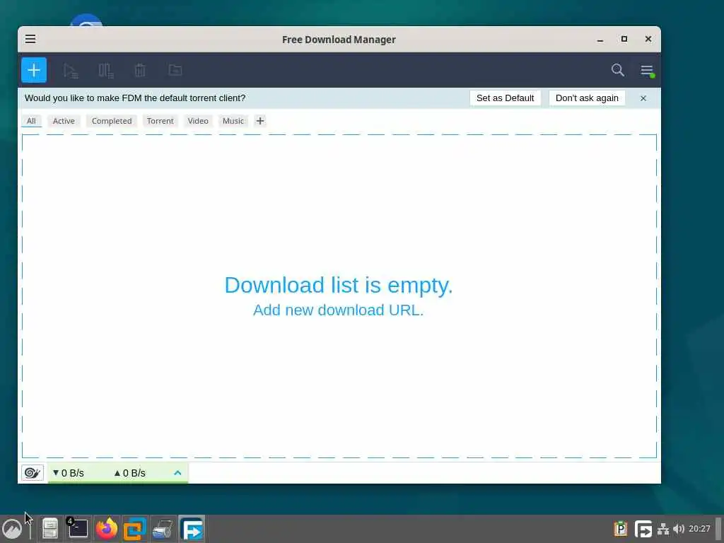Viewport: 724px width, 543px height.
Task: Click the move to folder toolbar icon
Action: pos(175,70)
